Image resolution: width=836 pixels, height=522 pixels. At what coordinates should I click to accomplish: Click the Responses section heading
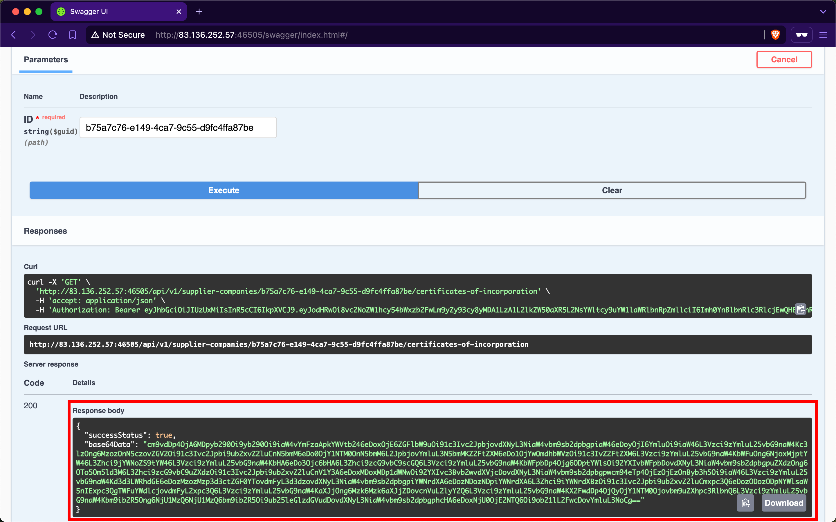(45, 231)
